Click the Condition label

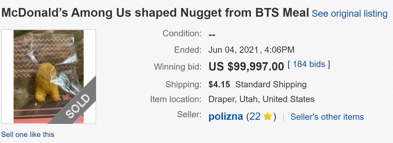point(182,33)
